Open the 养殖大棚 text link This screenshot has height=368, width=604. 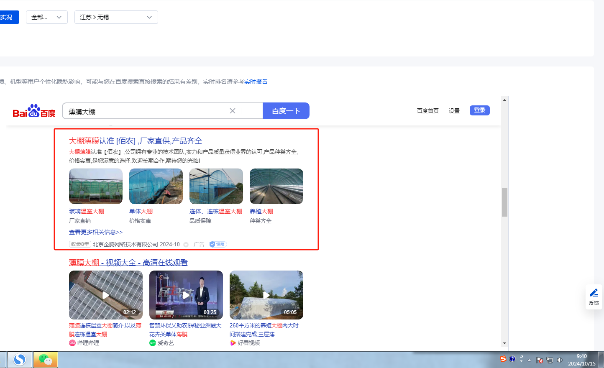coord(261,211)
